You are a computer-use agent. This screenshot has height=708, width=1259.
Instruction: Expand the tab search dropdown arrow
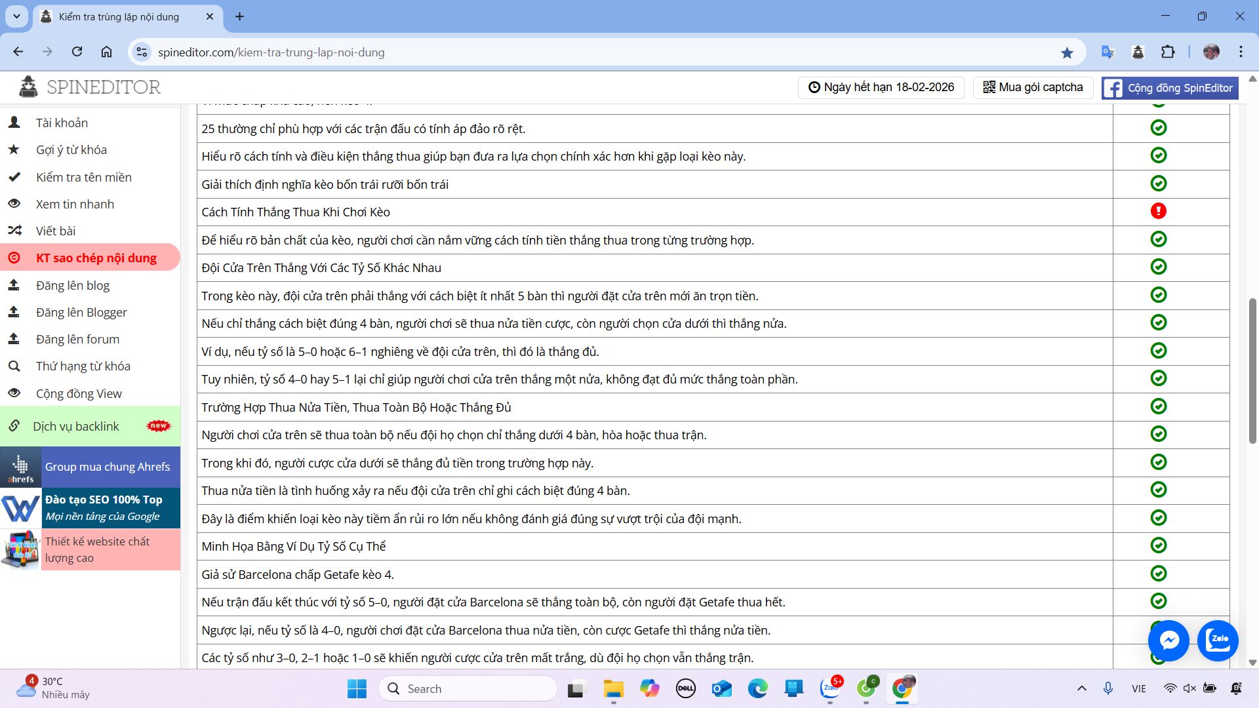click(x=16, y=16)
